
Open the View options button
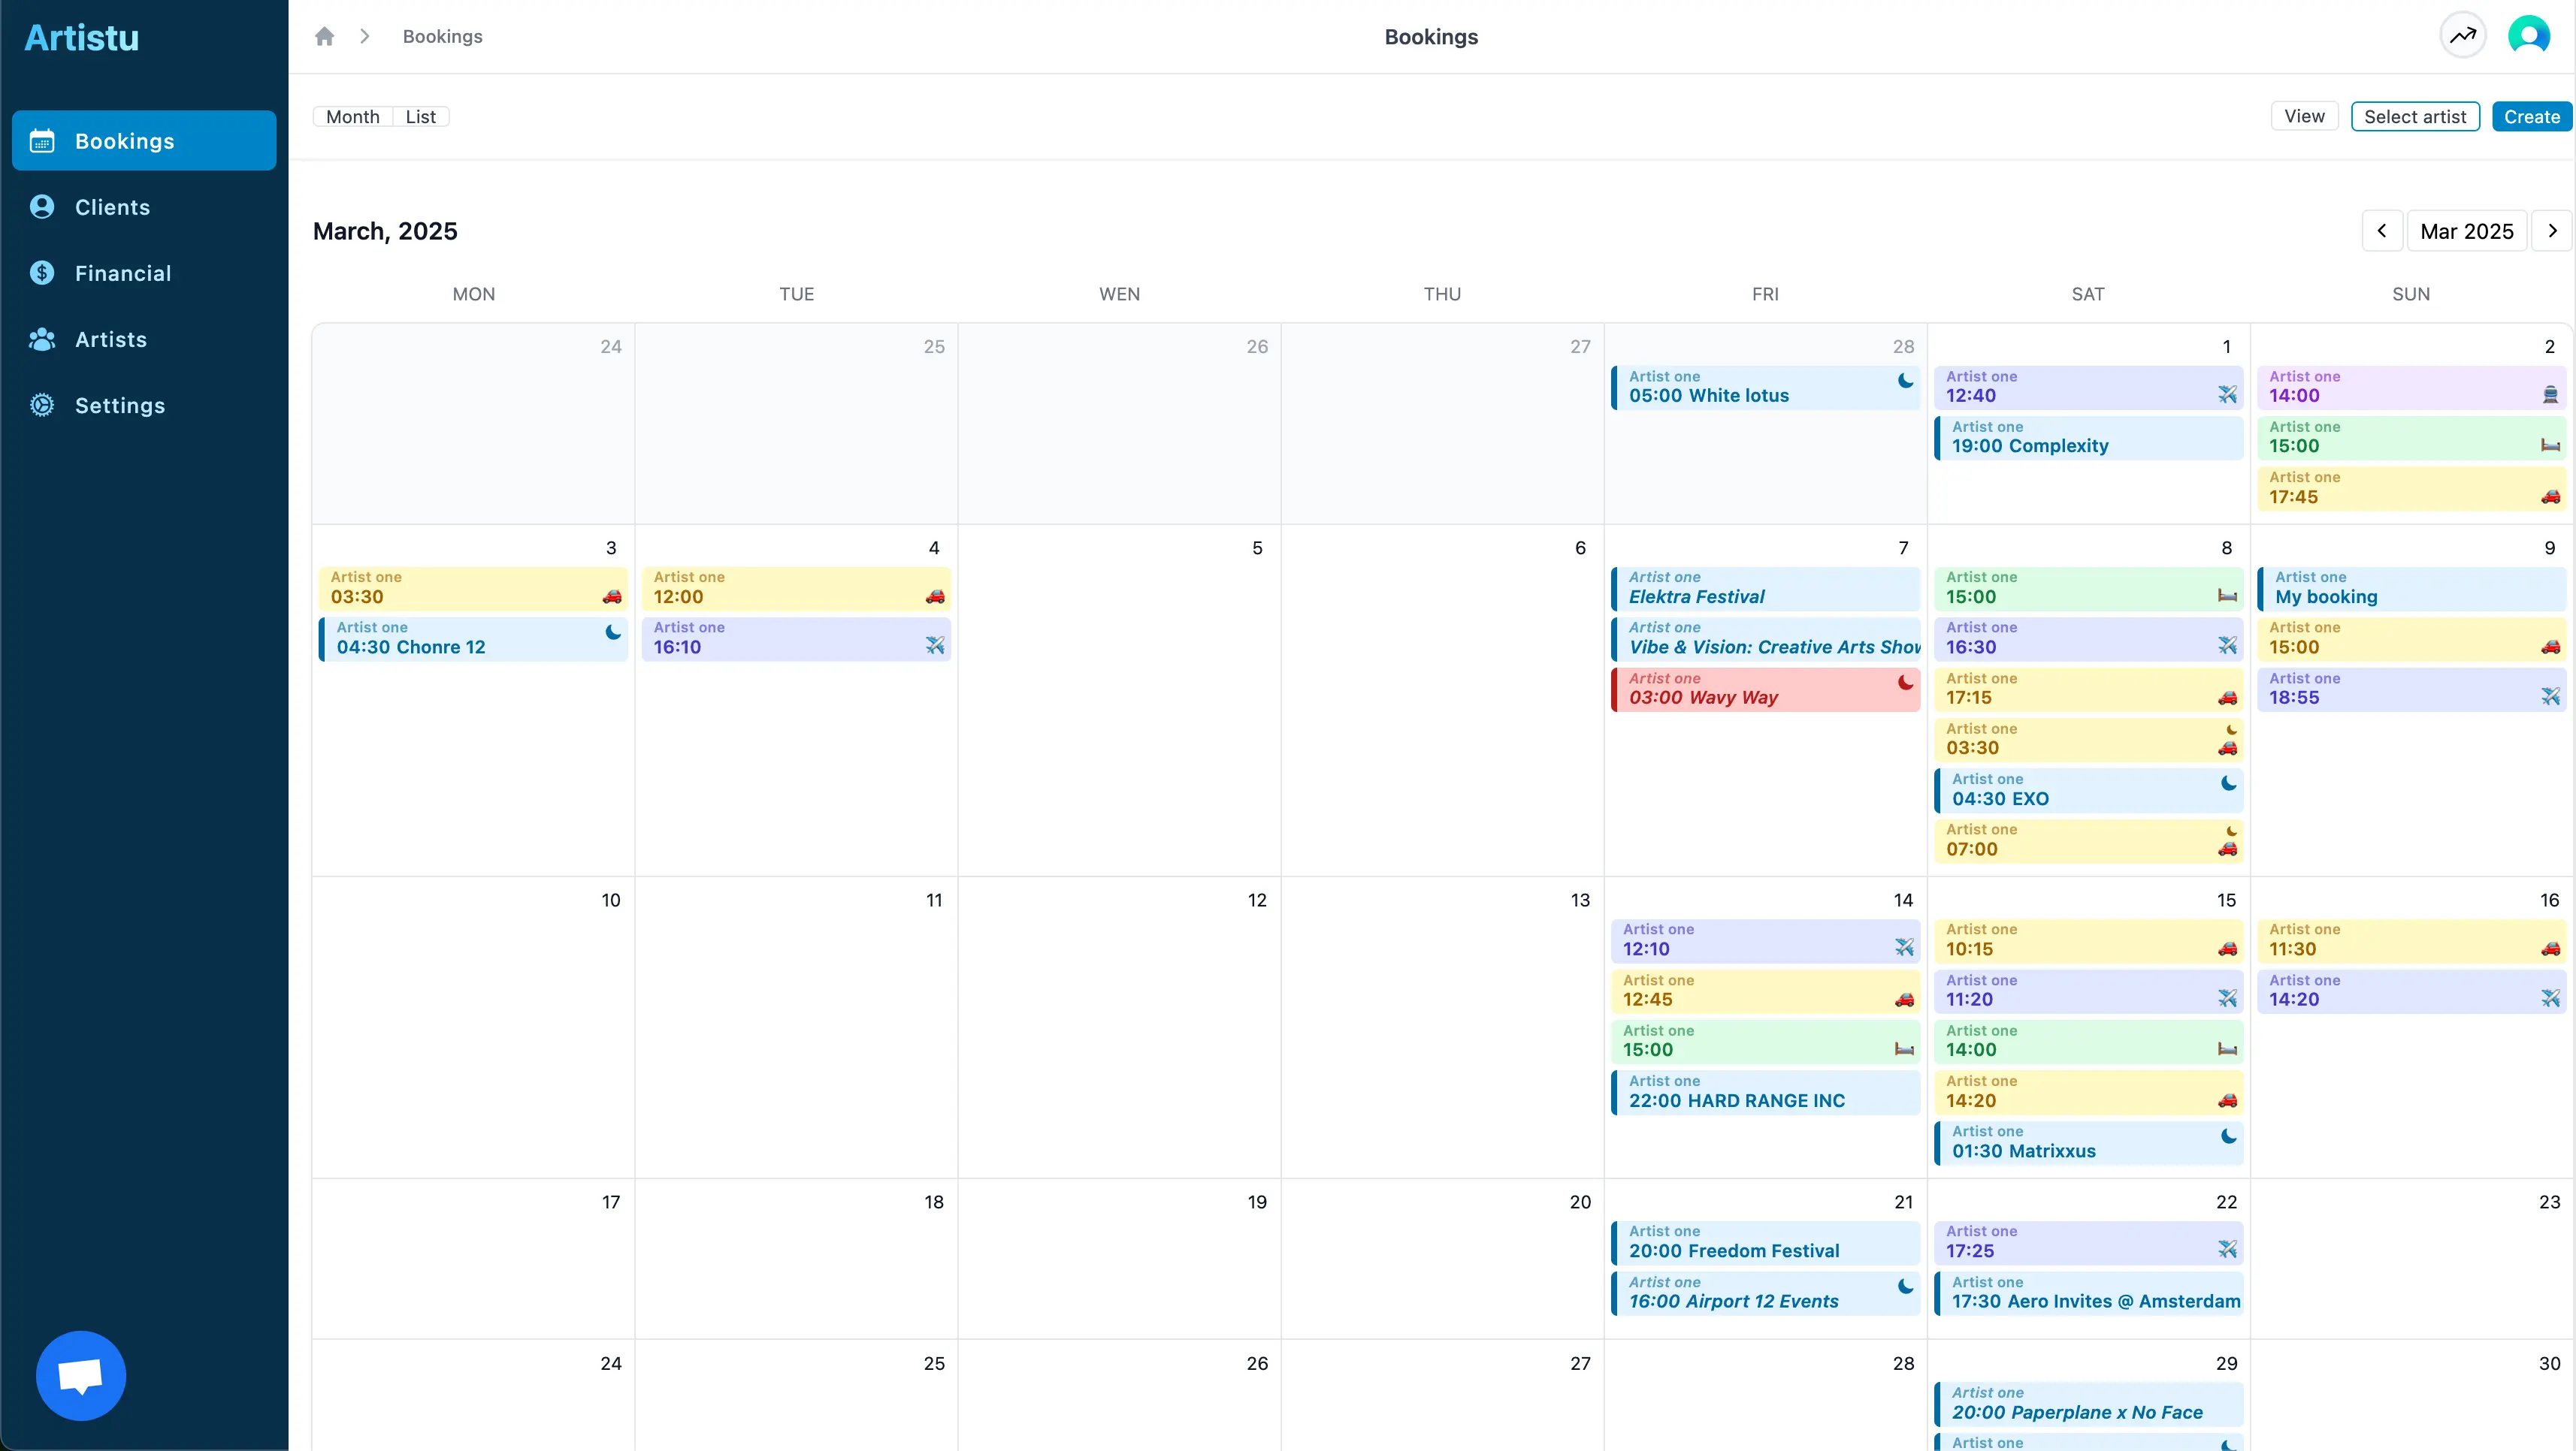click(x=2303, y=116)
